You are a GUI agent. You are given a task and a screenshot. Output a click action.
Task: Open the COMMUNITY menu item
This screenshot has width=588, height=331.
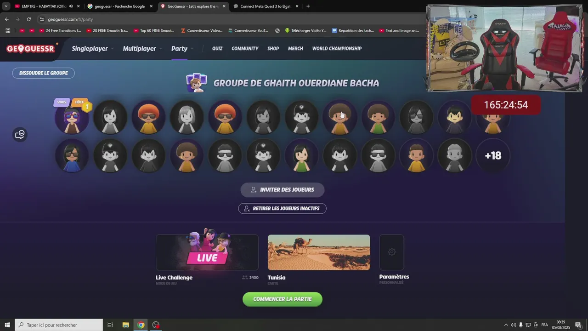point(245,49)
